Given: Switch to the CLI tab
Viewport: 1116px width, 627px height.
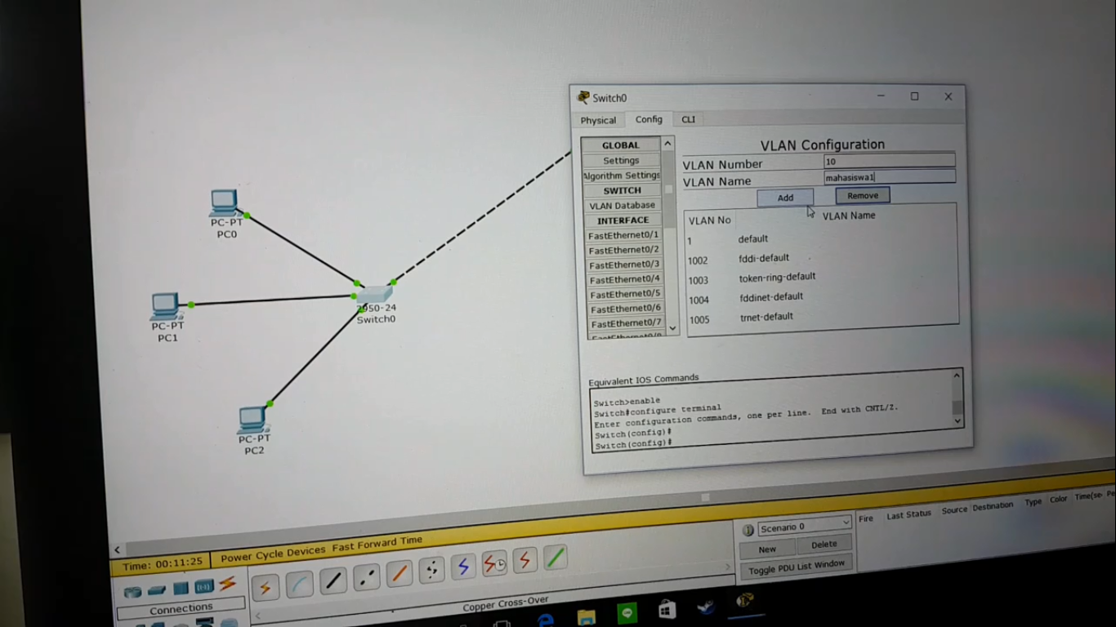Looking at the screenshot, I should click(689, 119).
